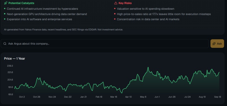Click the Sep 18 date label
227x106 pixels.
218,97
